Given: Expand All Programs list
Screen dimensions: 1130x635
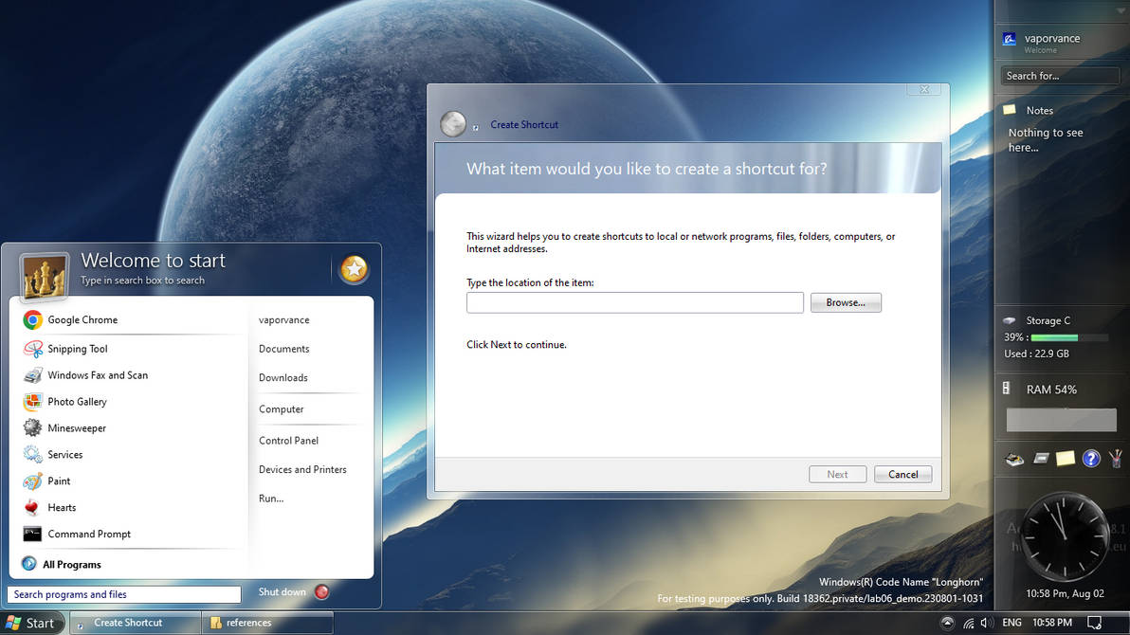Looking at the screenshot, I should point(62,564).
